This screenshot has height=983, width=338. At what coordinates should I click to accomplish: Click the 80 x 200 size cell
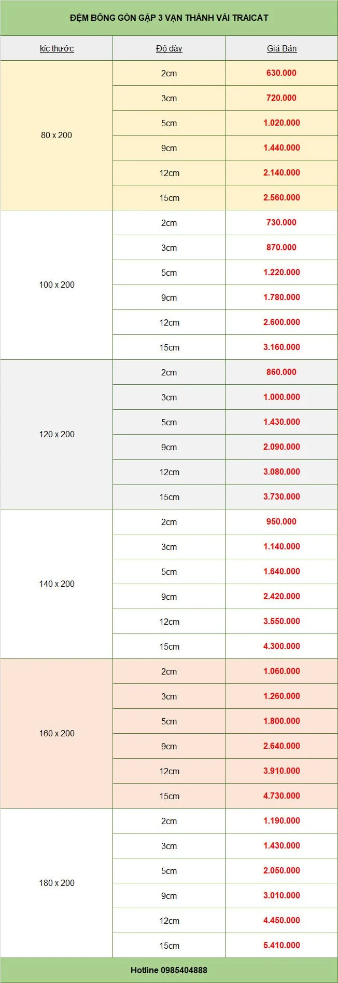(x=57, y=135)
